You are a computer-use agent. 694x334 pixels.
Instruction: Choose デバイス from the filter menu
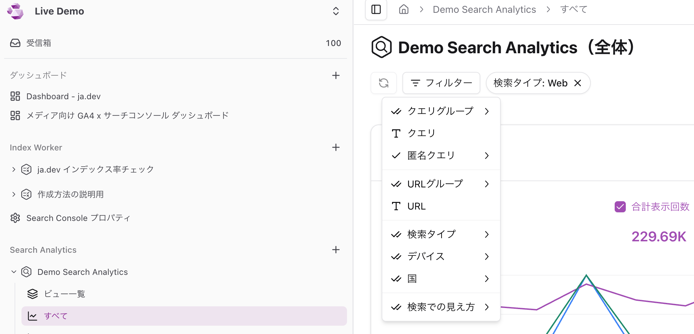tap(441, 257)
